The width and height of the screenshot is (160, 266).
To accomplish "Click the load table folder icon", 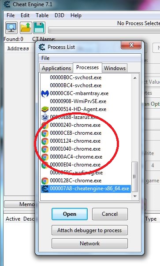I will 26,27.
